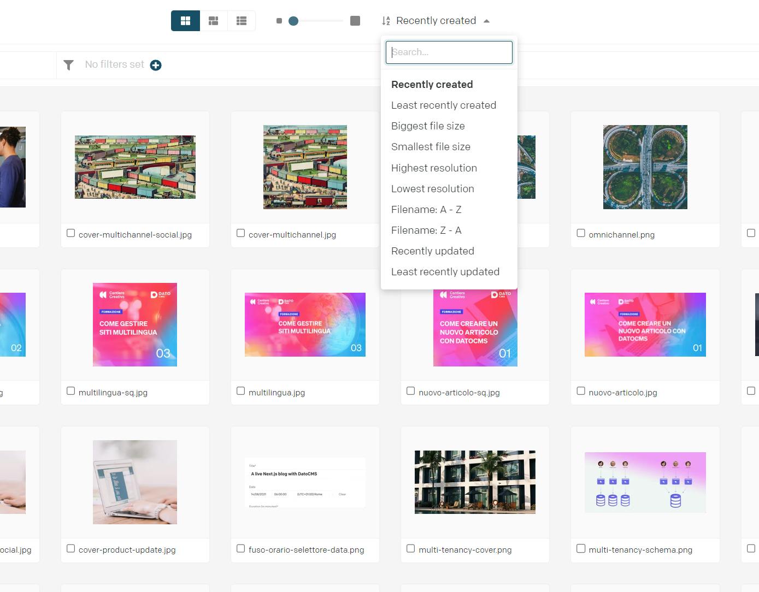Switch to medium masonry grid view

tap(214, 21)
